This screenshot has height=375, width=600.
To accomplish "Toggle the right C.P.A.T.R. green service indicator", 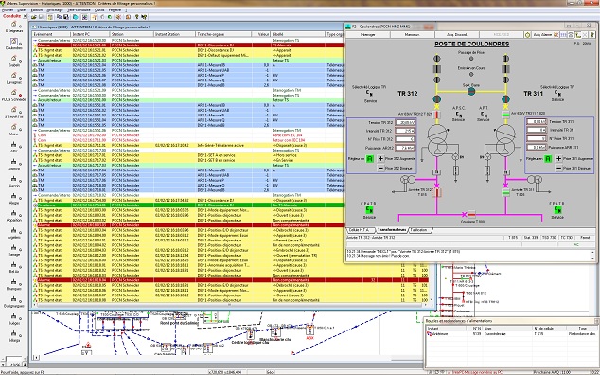I will click(x=558, y=210).
